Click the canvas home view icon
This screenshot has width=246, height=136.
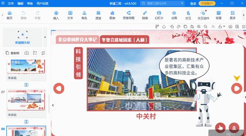(x=164, y=27)
